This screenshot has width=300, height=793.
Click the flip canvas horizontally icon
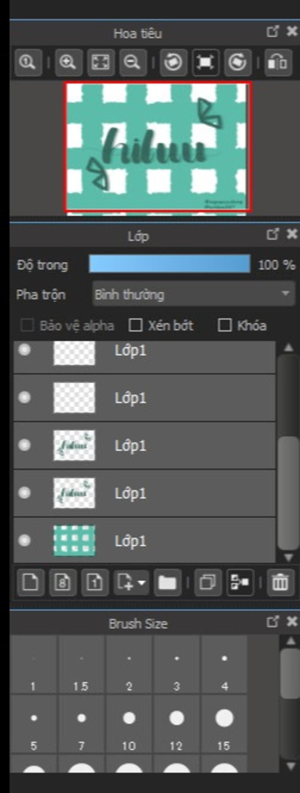pos(278,63)
